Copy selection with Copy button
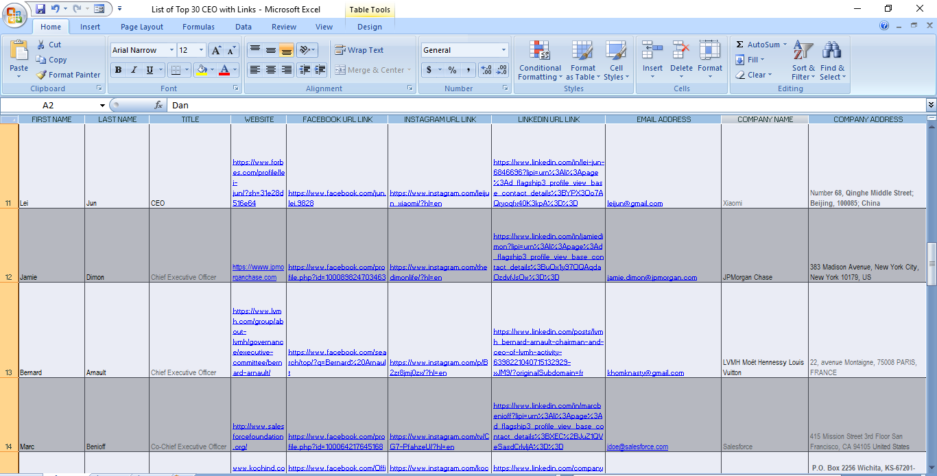Image resolution: width=937 pixels, height=476 pixels. [51, 60]
